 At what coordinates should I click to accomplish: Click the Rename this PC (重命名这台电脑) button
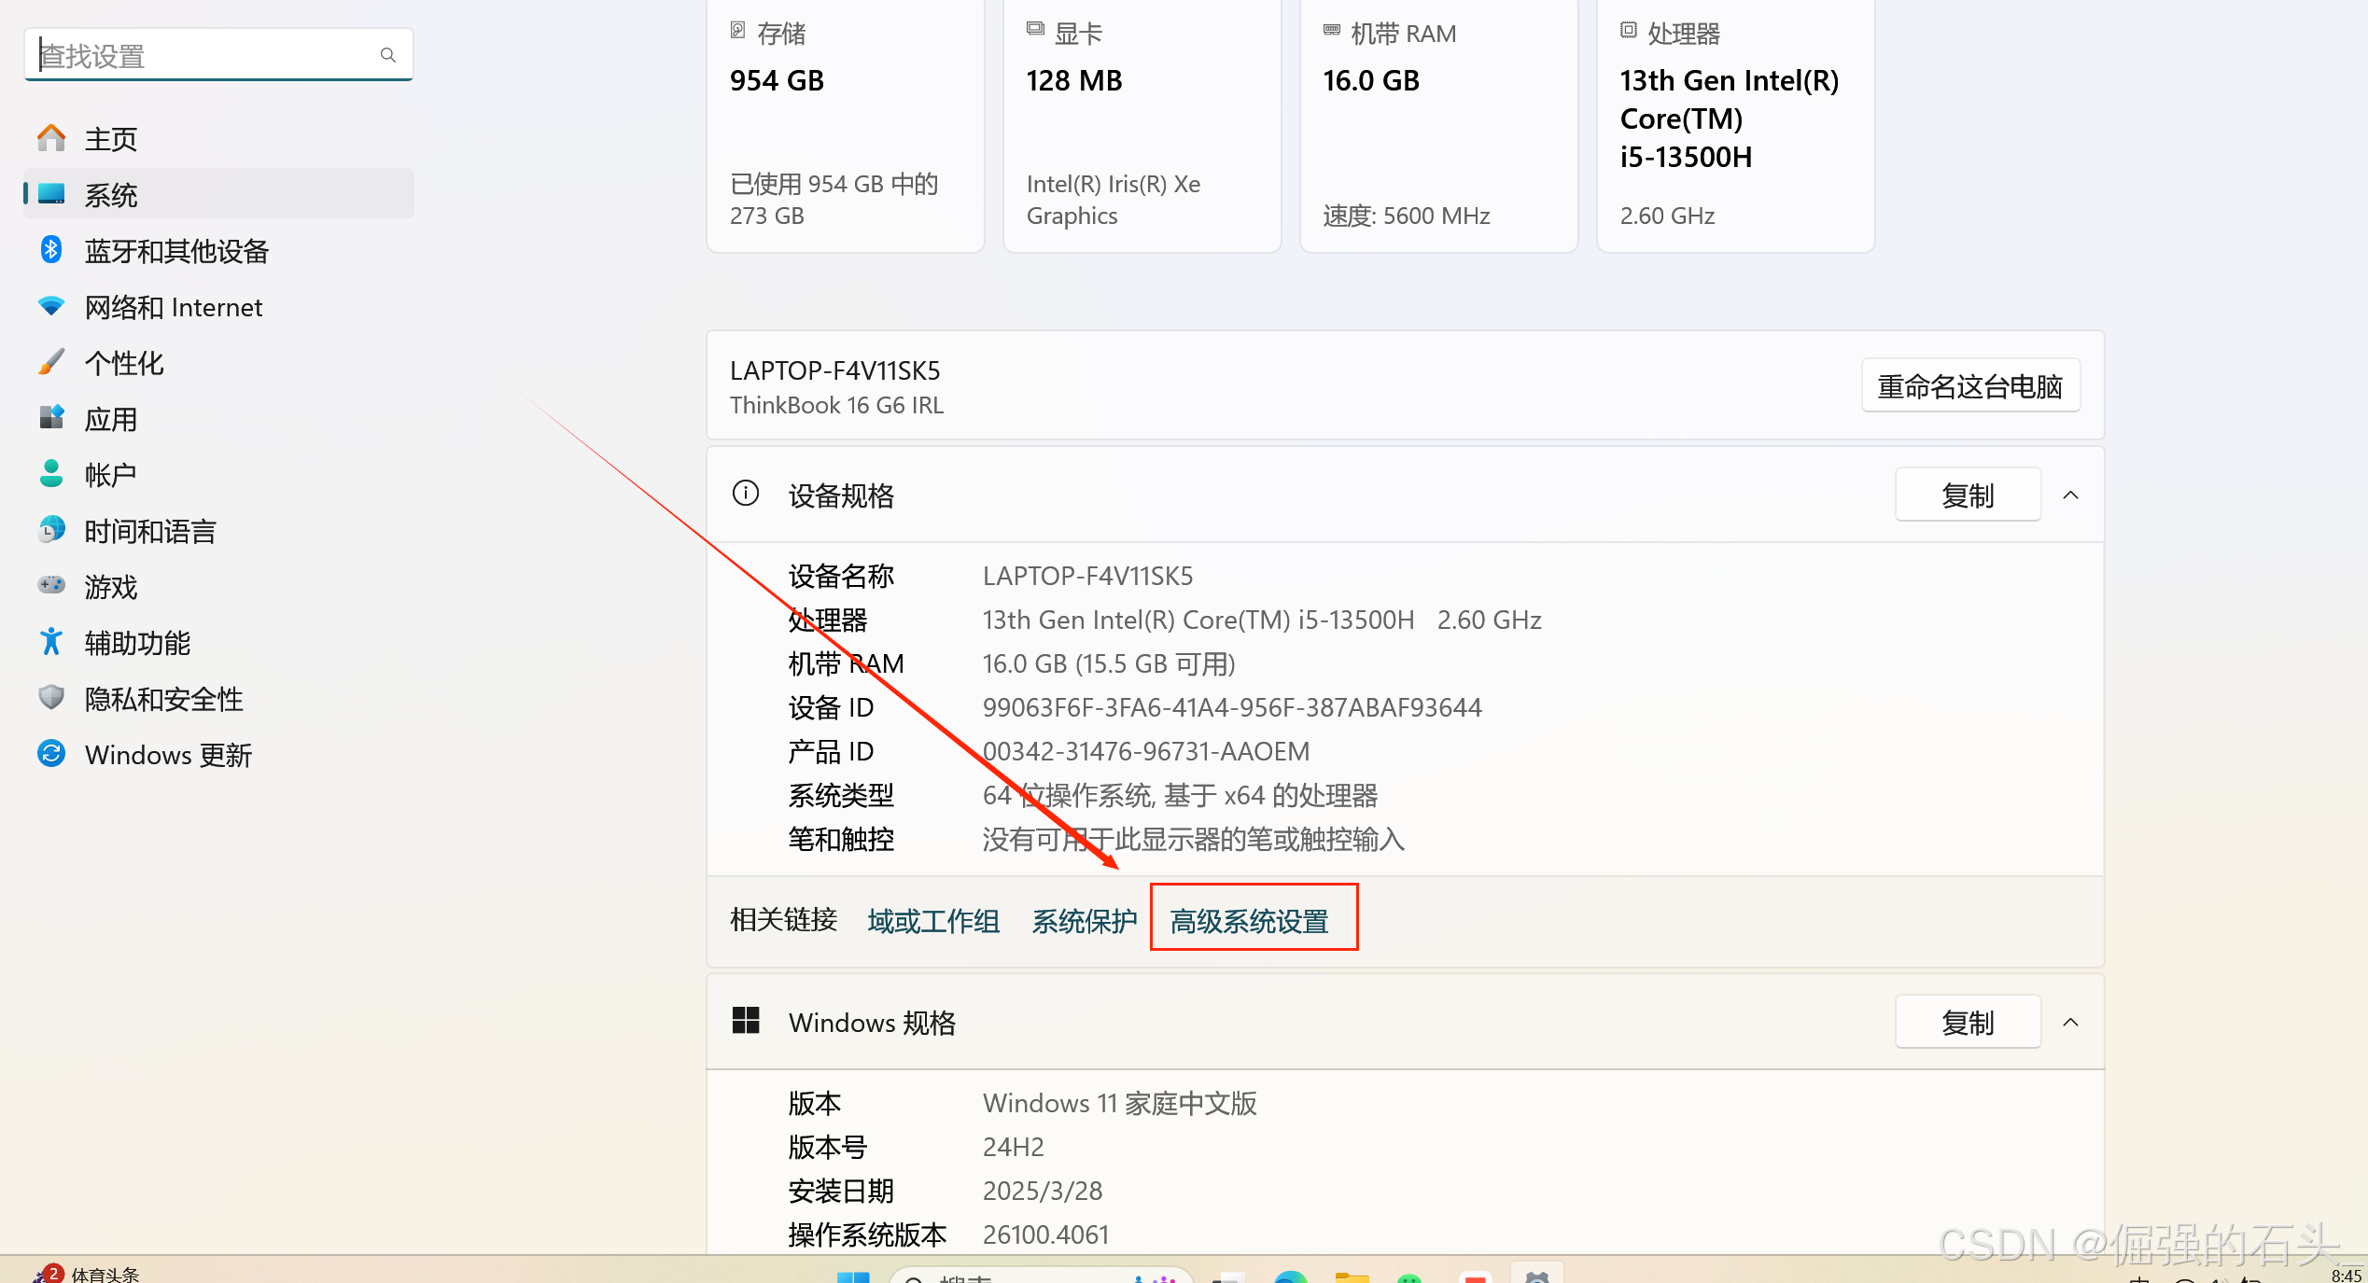tap(1969, 386)
